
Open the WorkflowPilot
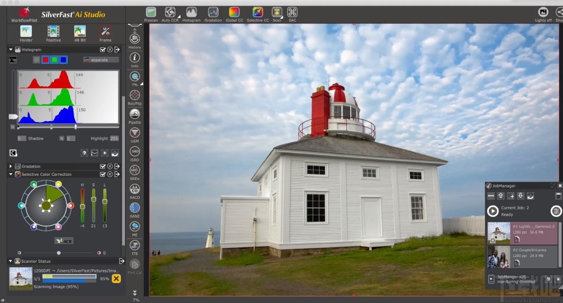click(23, 14)
